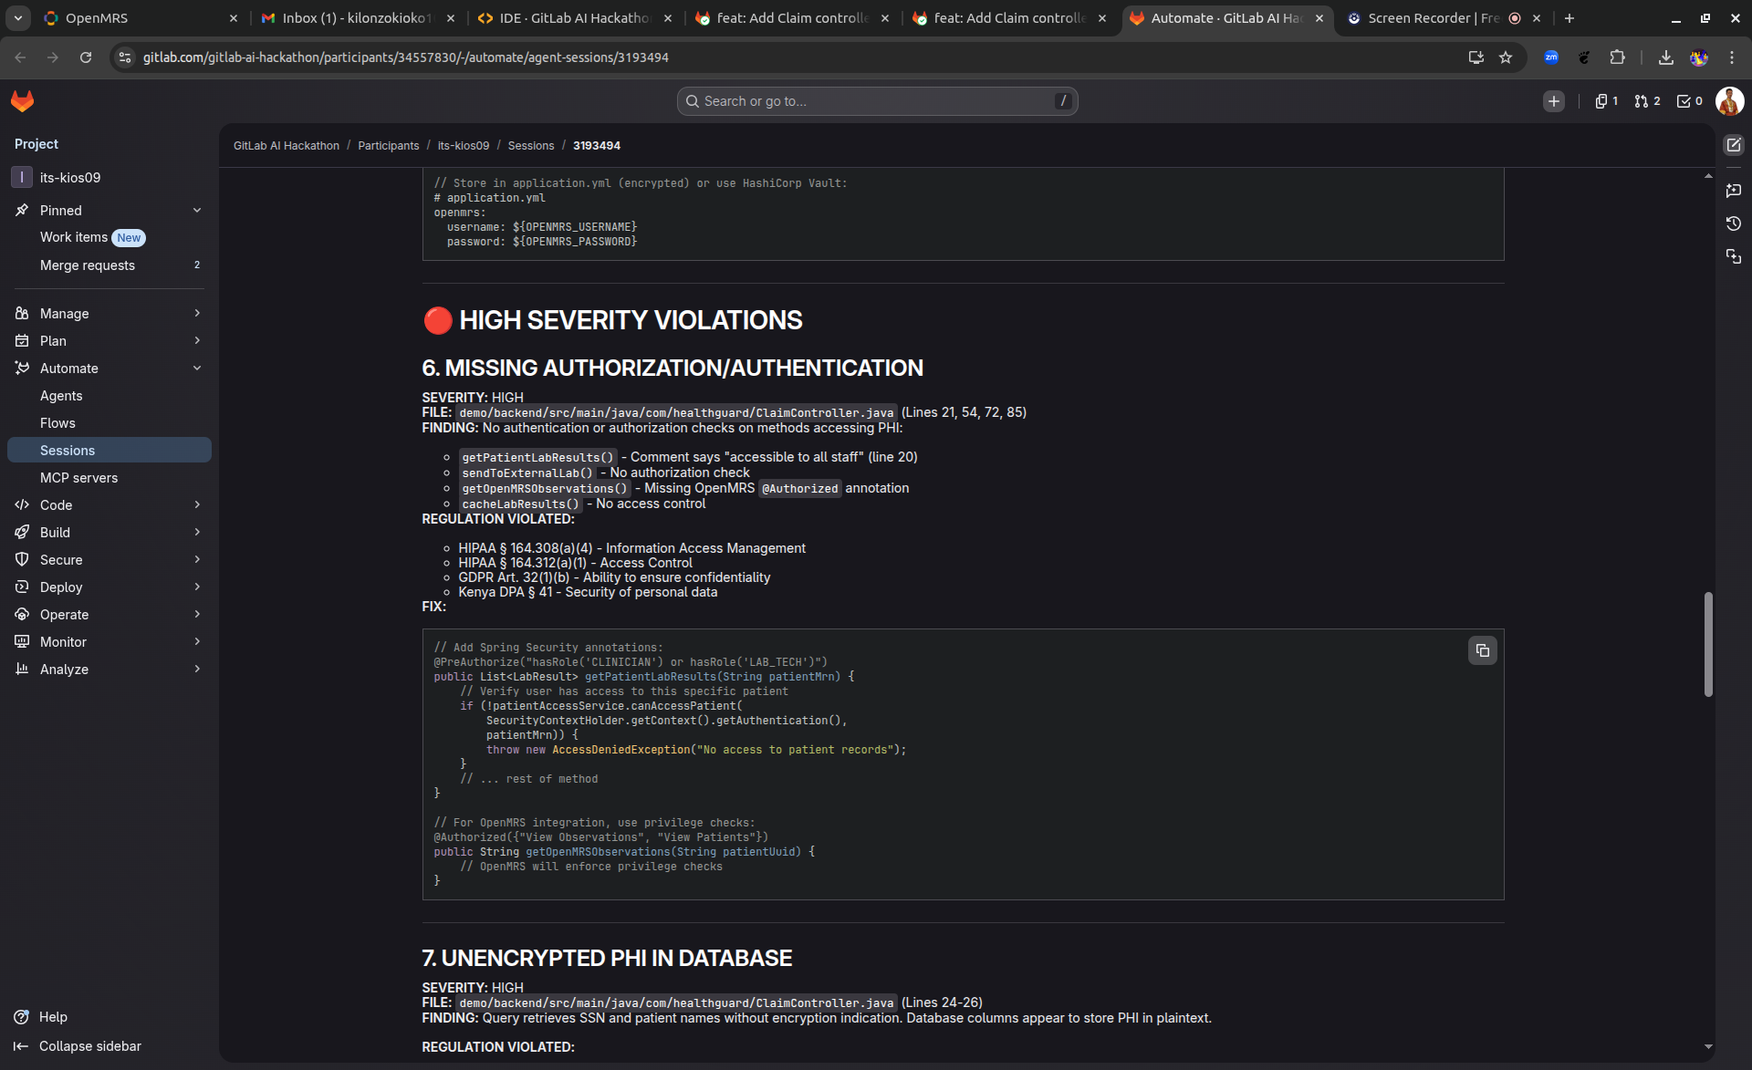Image resolution: width=1752 pixels, height=1070 pixels.
Task: Open MCP servers in sidebar
Action: coord(78,478)
